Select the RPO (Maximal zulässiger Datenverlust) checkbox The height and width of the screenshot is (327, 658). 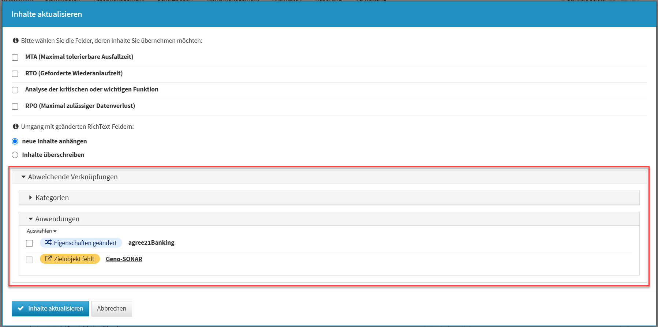tap(15, 106)
